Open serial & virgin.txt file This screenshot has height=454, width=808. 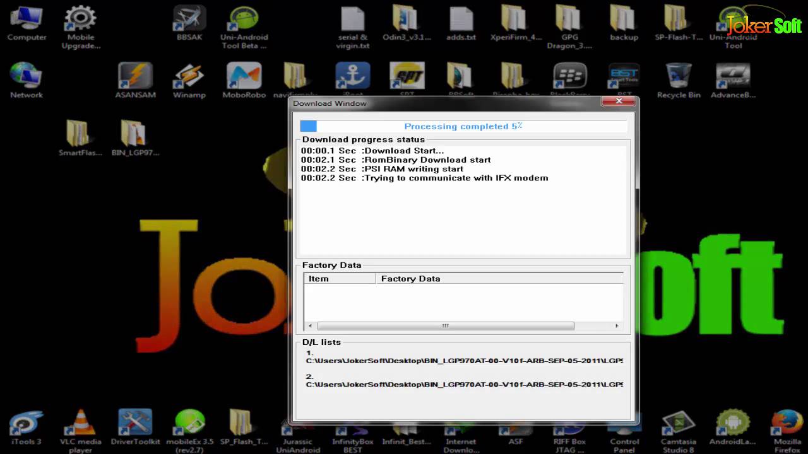click(353, 28)
